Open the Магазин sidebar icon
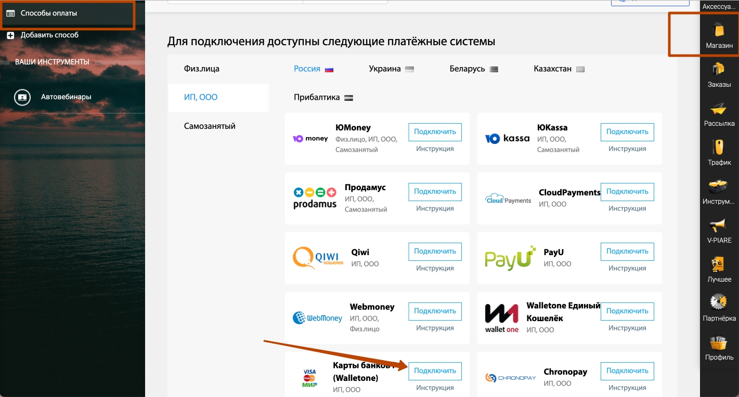 coord(719,30)
